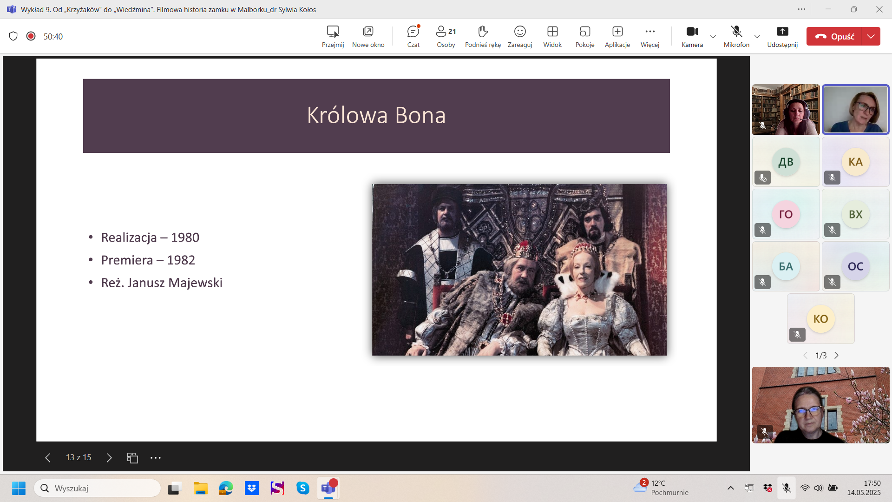Click the bullet Premiera – 1982
The height and width of the screenshot is (502, 892).
(x=148, y=260)
